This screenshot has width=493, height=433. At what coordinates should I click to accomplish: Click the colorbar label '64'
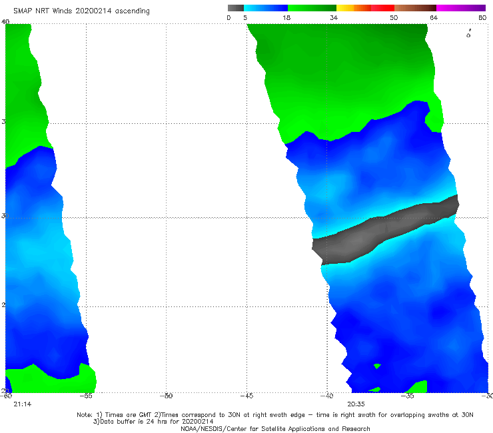[x=434, y=17]
